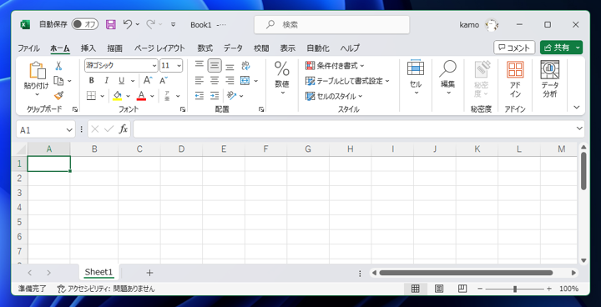
Task: Click the insert function fx icon
Action: point(123,129)
